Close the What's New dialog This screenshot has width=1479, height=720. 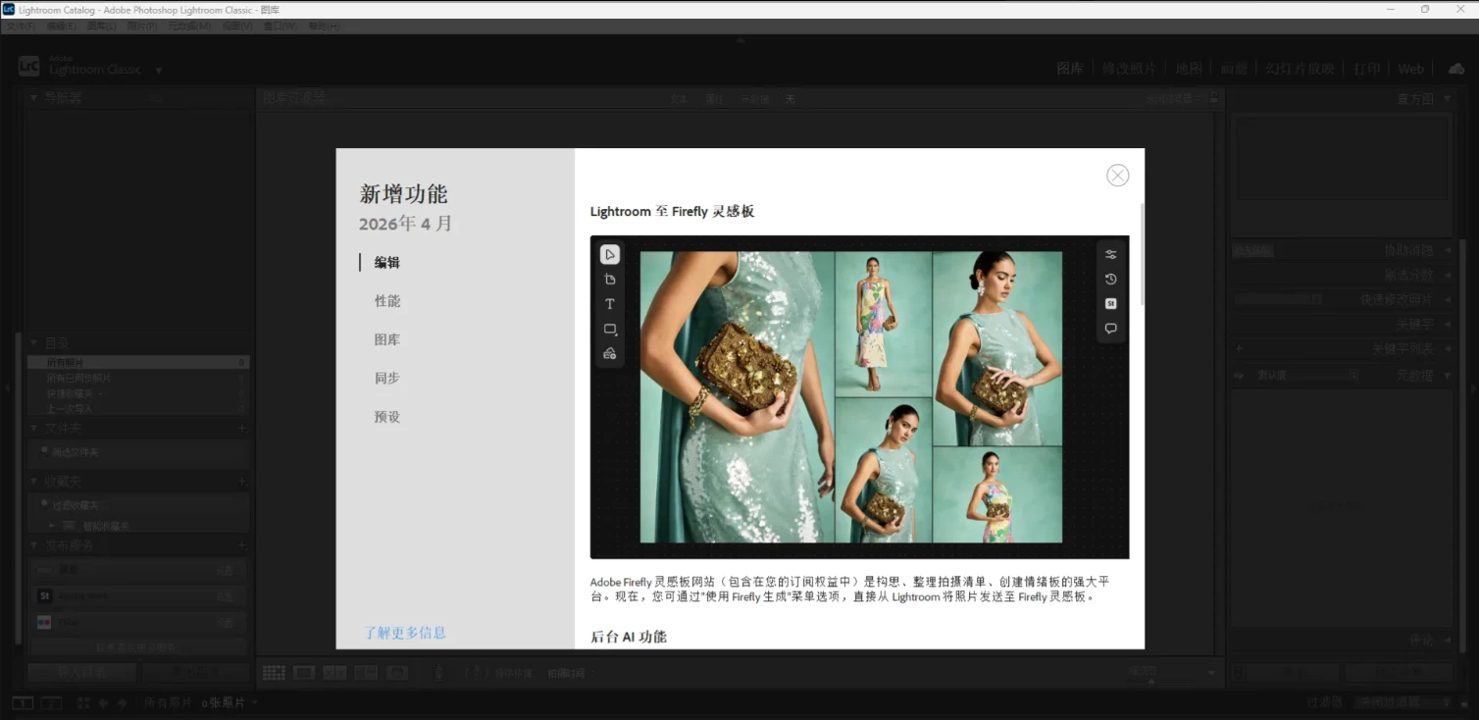(1117, 175)
